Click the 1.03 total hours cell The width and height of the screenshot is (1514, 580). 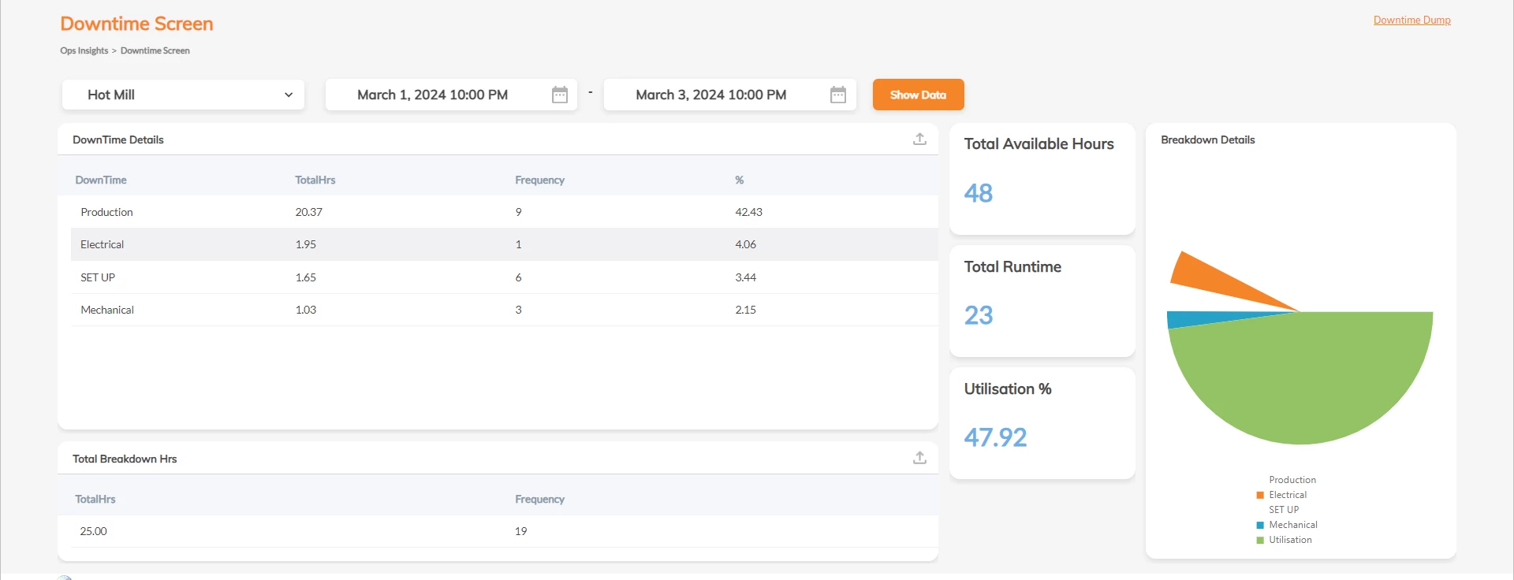coord(306,310)
